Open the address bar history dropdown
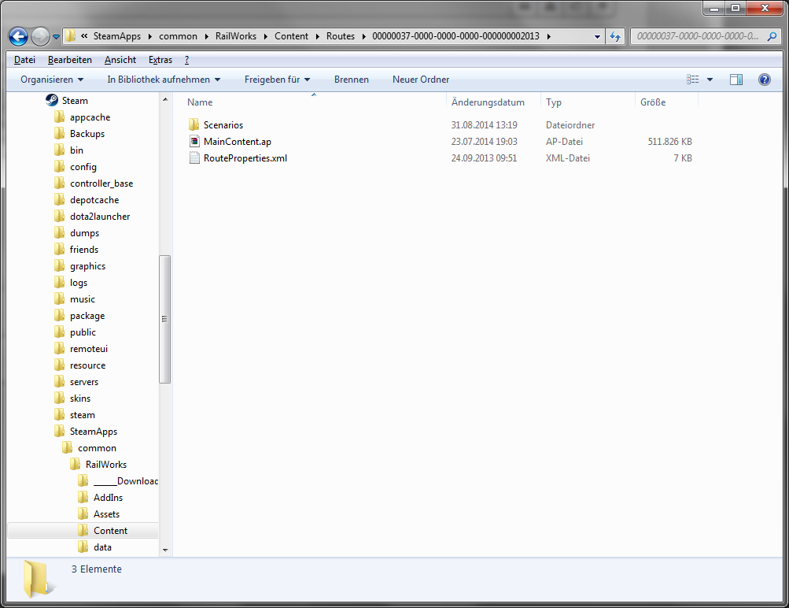Image resolution: width=789 pixels, height=608 pixels. (597, 36)
